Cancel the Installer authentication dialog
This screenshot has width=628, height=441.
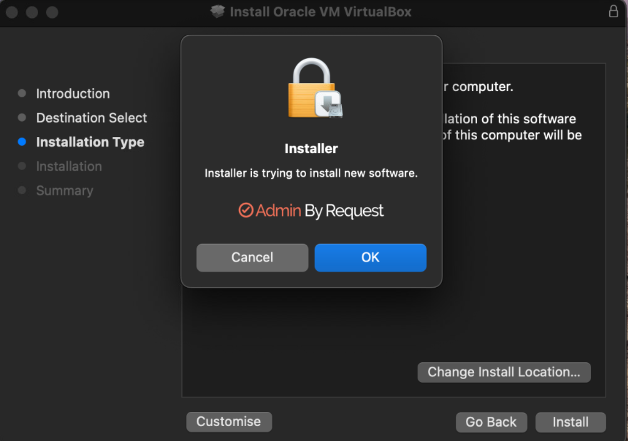click(x=252, y=257)
